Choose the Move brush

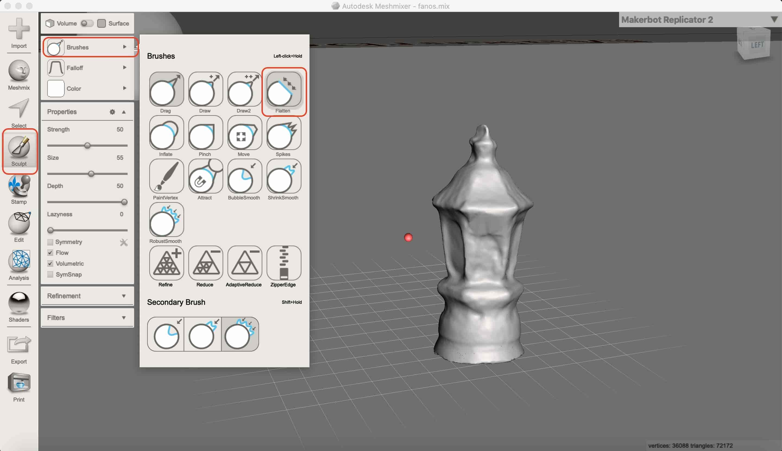coord(244,133)
